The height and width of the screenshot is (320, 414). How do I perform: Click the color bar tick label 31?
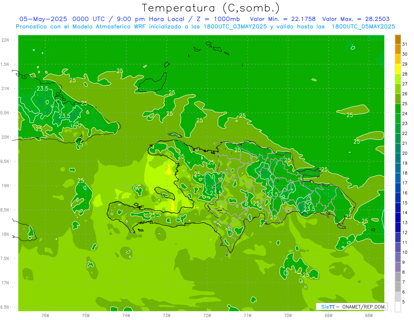pyautogui.click(x=405, y=44)
